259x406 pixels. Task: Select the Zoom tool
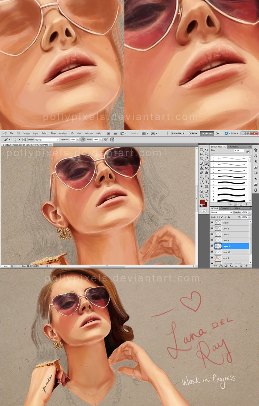206,196
